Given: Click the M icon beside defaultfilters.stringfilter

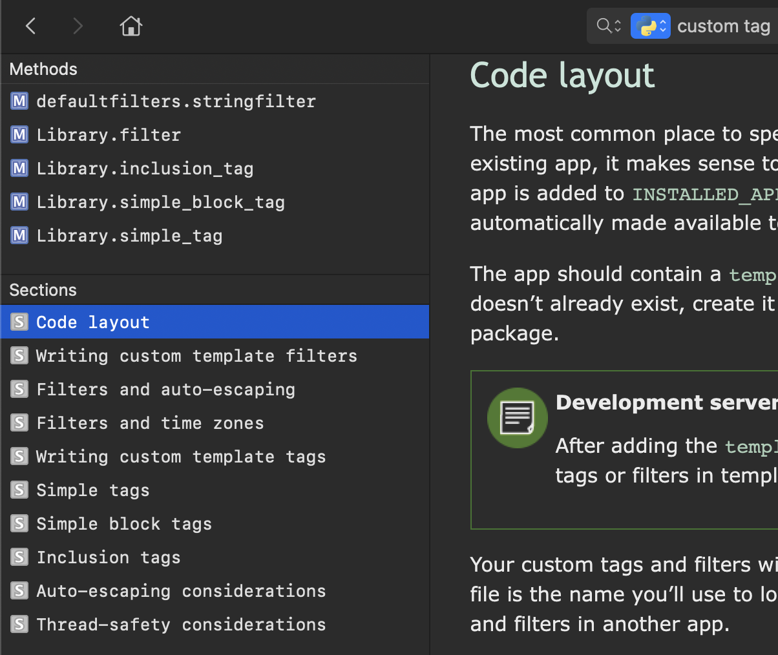Looking at the screenshot, I should [x=19, y=101].
